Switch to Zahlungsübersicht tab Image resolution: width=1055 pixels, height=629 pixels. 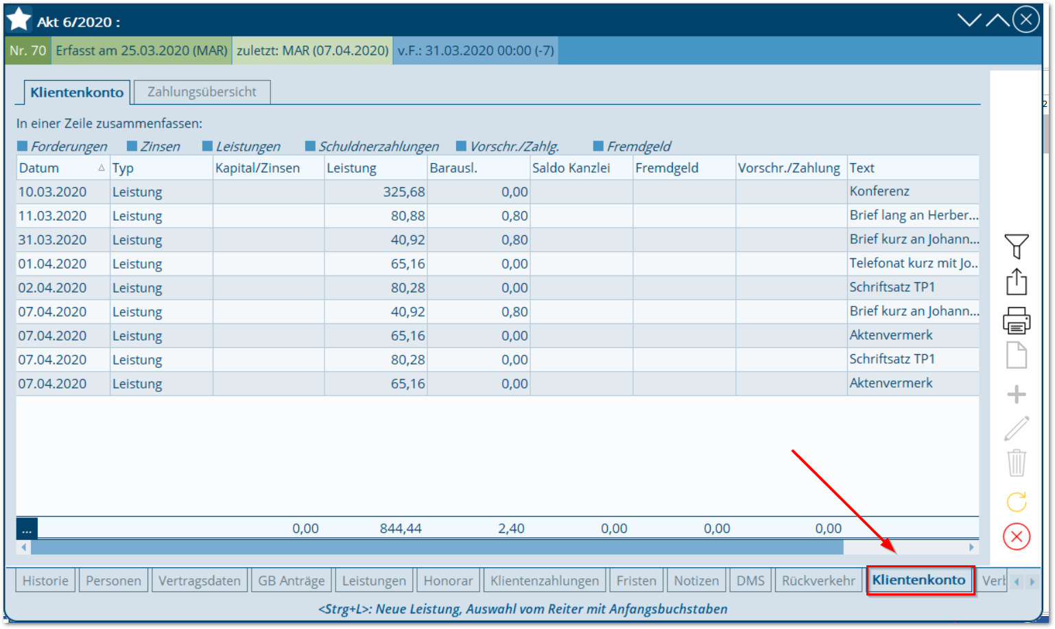tap(202, 92)
